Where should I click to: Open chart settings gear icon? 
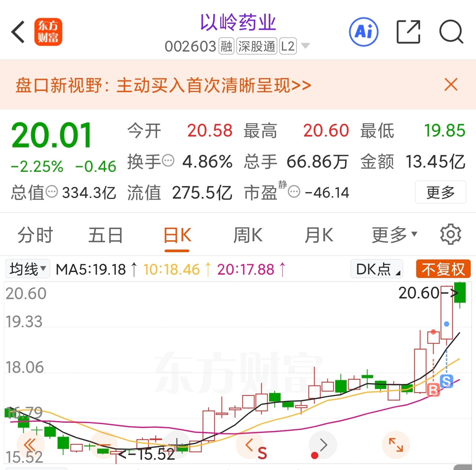coord(451,234)
